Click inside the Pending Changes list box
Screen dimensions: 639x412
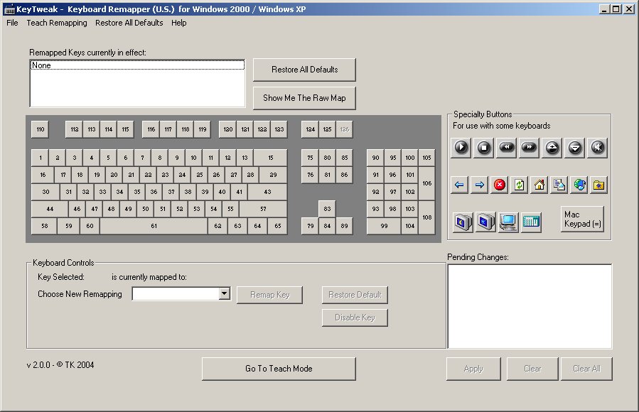coord(530,306)
